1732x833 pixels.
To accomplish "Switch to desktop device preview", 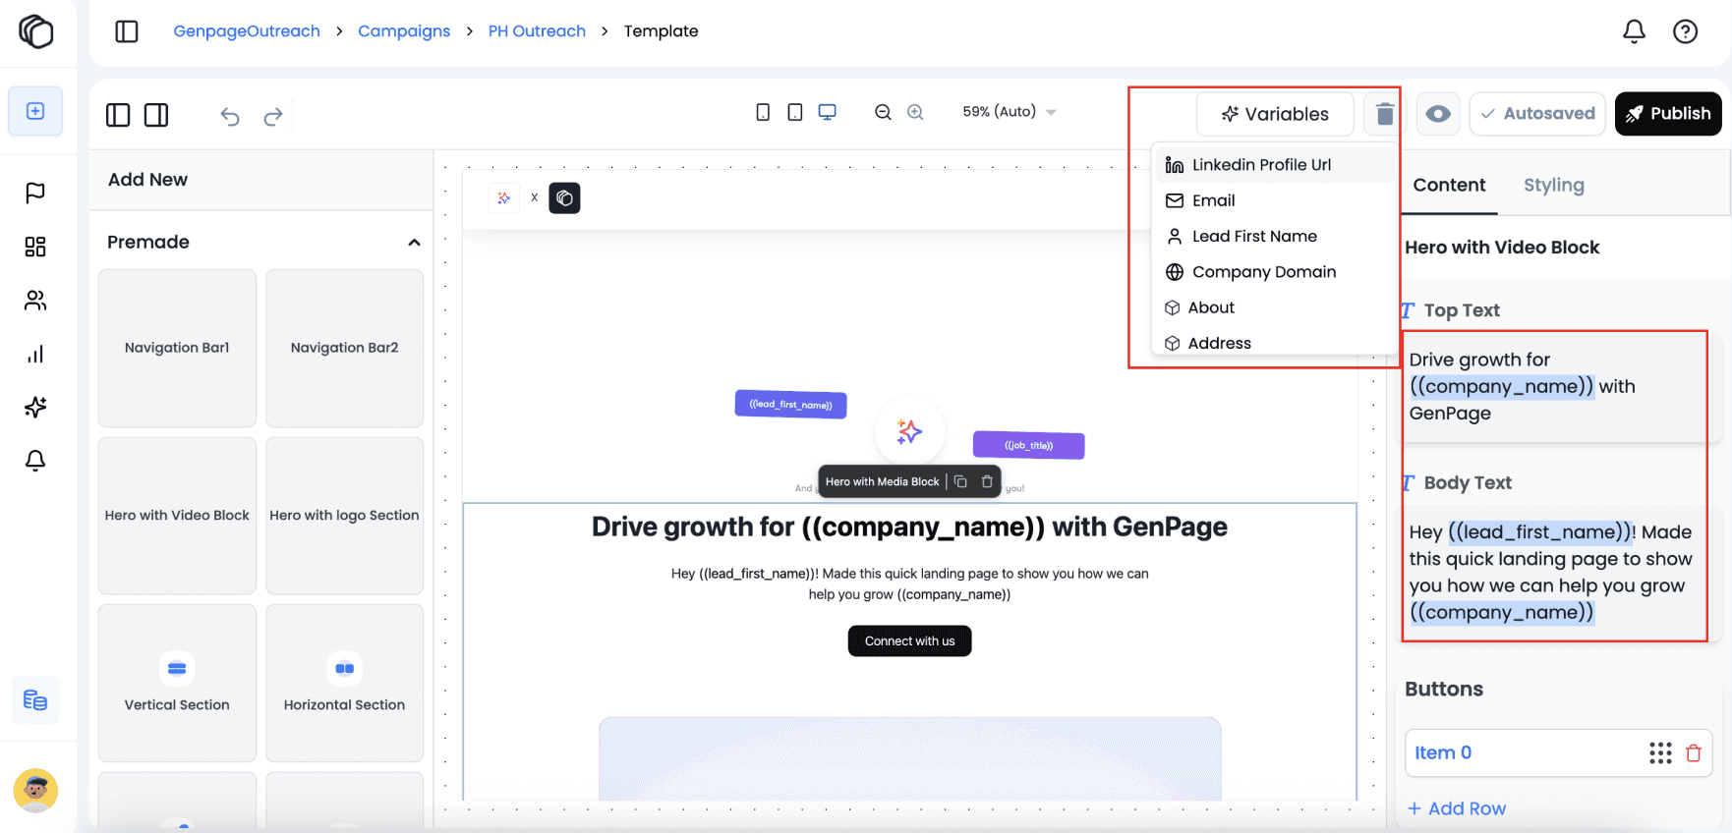I will pyautogui.click(x=828, y=112).
